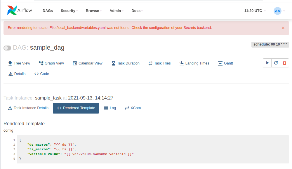Go to DAGs in top navigation

pyautogui.click(x=48, y=11)
